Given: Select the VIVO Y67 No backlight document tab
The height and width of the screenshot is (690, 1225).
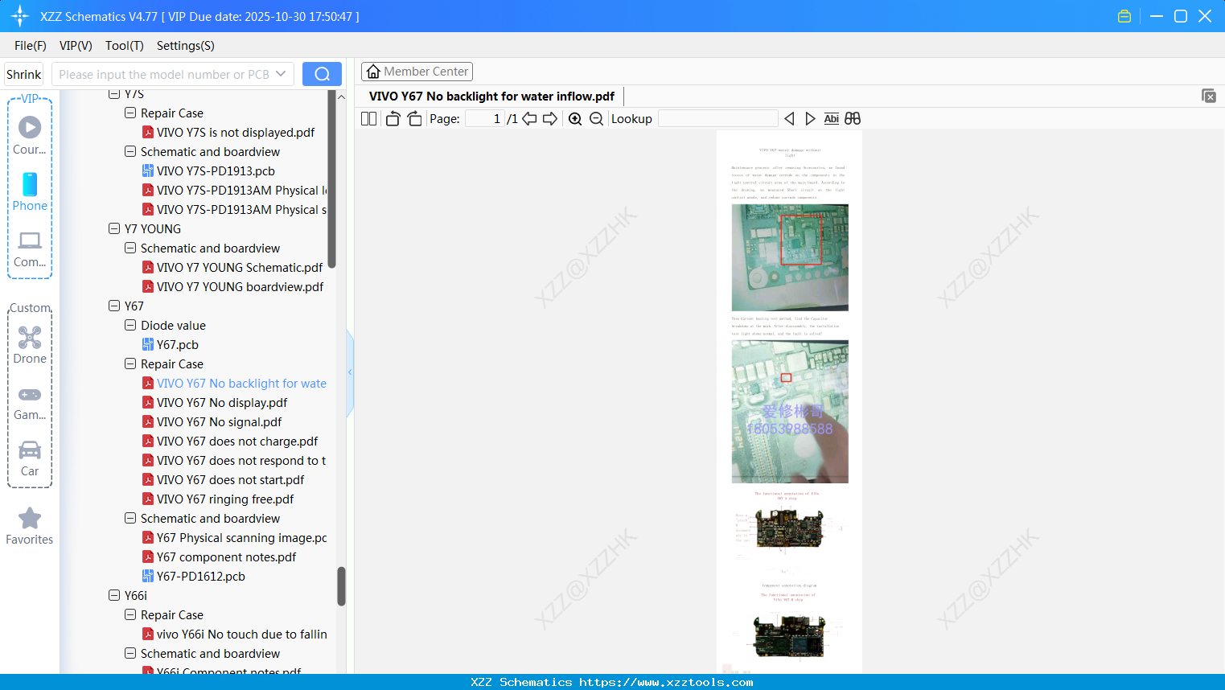Looking at the screenshot, I should click(491, 97).
